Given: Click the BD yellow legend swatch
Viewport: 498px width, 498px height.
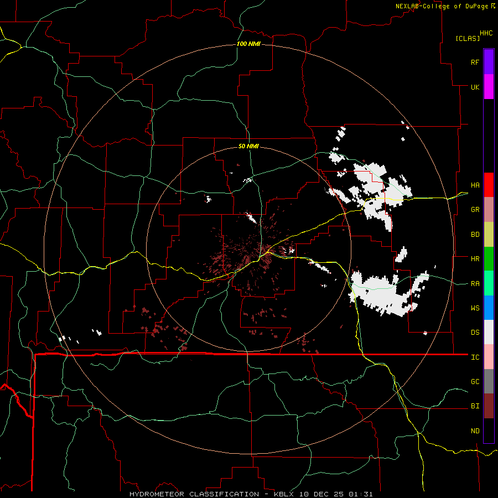Looking at the screenshot, I should click(489, 235).
